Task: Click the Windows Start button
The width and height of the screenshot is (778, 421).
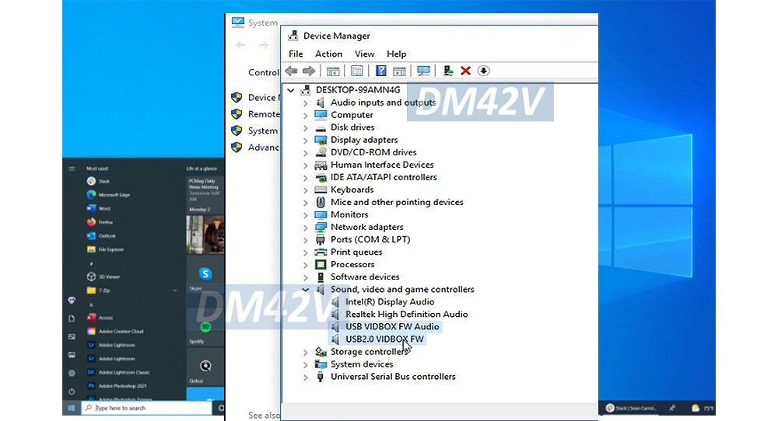Action: [72, 408]
